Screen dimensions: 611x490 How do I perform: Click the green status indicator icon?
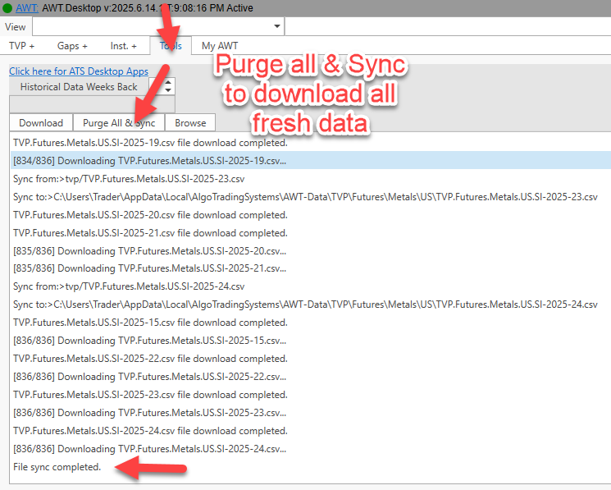click(x=7, y=7)
